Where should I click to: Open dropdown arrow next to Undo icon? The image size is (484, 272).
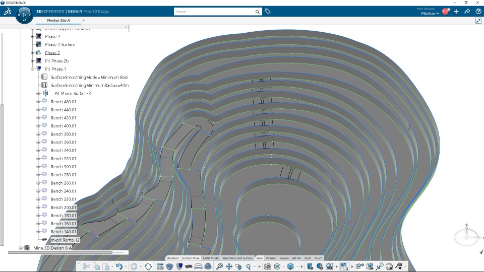126,267
